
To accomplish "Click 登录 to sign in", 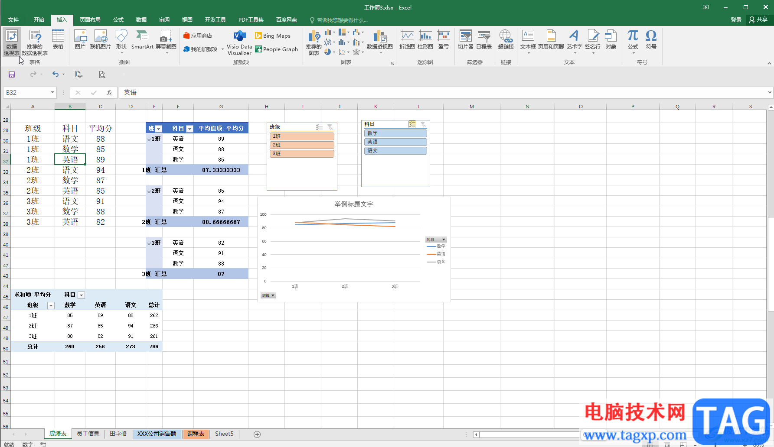I will (736, 20).
